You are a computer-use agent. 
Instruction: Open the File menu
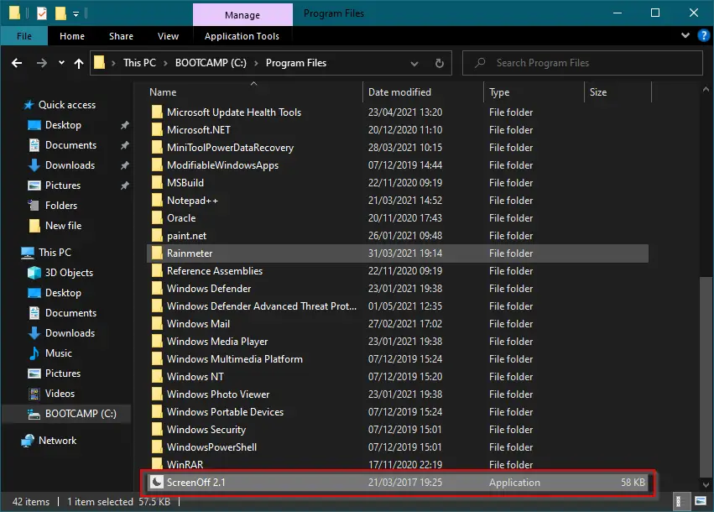[24, 35]
